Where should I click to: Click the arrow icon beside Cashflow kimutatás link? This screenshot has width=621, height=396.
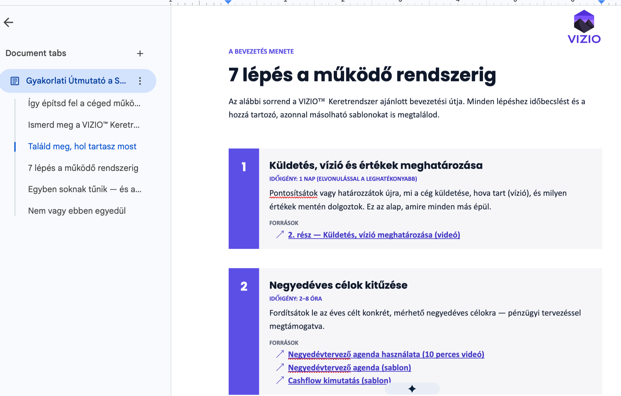[280, 380]
